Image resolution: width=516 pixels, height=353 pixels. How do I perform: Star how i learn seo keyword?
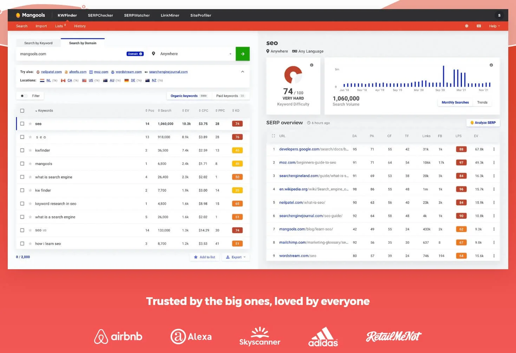[30, 244]
